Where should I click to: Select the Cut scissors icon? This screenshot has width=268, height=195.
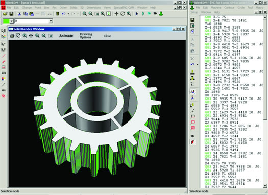(x=19, y=14)
